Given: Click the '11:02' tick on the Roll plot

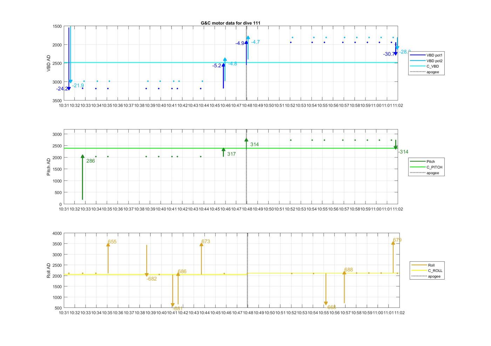Looking at the screenshot, I should pyautogui.click(x=399, y=313).
